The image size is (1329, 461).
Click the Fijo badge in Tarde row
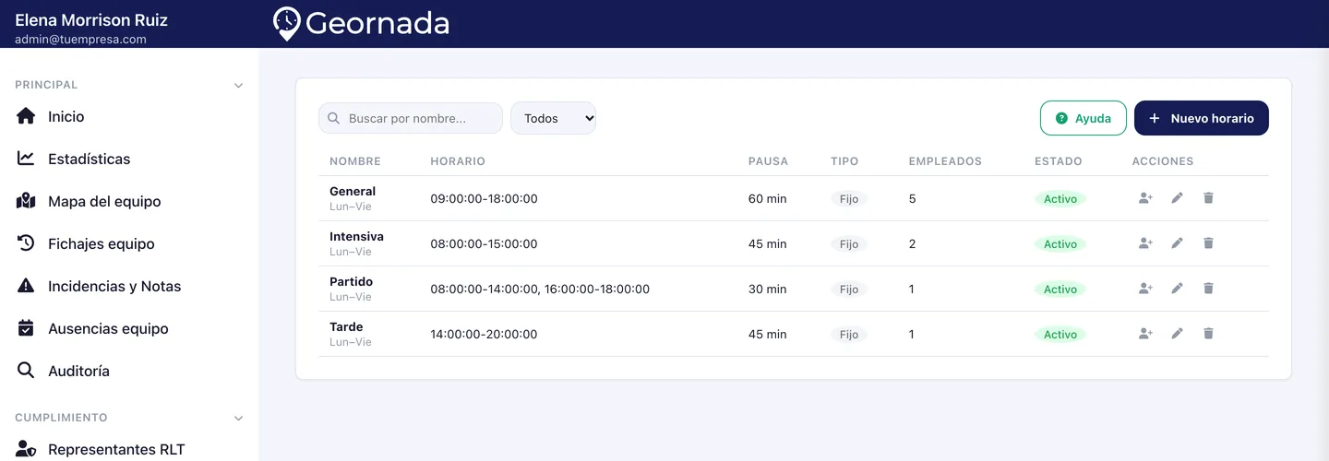pos(849,335)
